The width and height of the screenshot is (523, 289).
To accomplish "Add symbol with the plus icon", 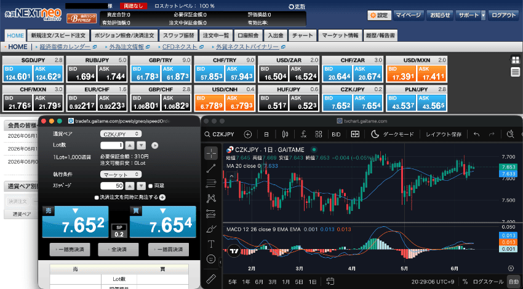I will [x=247, y=134].
